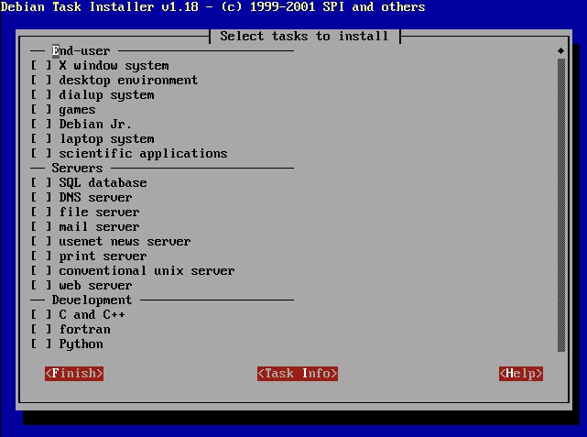This screenshot has width=587, height=437.
Task: Open the Help button
Action: pyautogui.click(x=521, y=374)
